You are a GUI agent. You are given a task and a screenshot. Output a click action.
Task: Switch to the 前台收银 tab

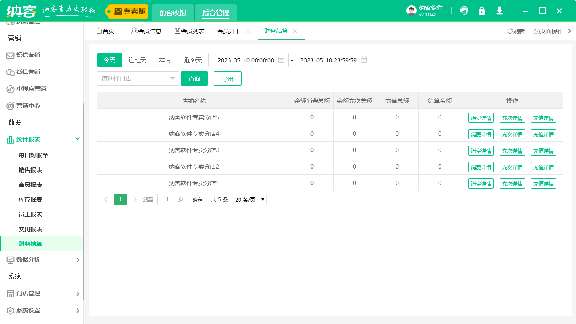pyautogui.click(x=173, y=13)
